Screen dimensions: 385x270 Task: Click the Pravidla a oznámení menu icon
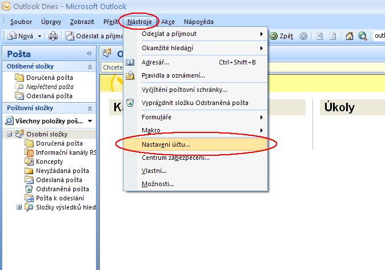pyautogui.click(x=130, y=75)
